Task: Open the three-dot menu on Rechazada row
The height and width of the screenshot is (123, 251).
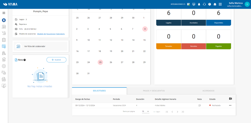Action: [230, 105]
